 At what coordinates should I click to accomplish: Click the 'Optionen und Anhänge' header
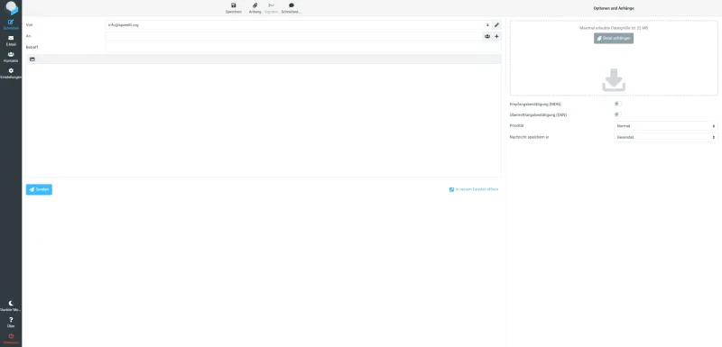[x=614, y=8]
